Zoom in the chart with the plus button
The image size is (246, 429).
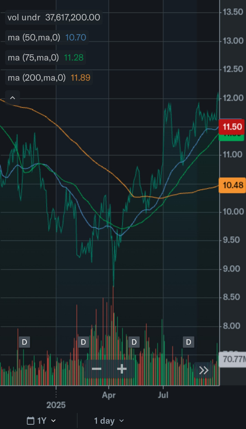point(122,369)
